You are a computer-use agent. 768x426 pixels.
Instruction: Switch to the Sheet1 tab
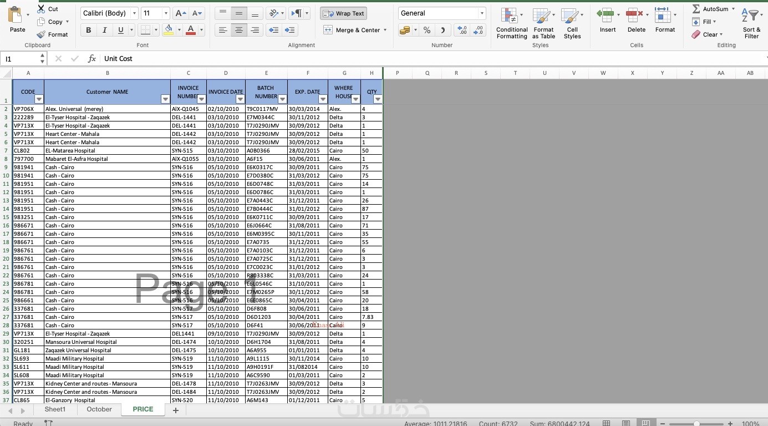click(55, 409)
